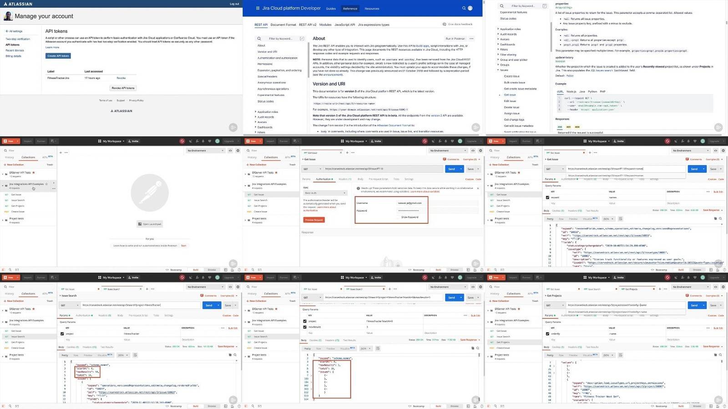Uncheck the maxResults query param checkbox
This screenshot has height=409, width=728.
pyautogui.click(x=305, y=327)
